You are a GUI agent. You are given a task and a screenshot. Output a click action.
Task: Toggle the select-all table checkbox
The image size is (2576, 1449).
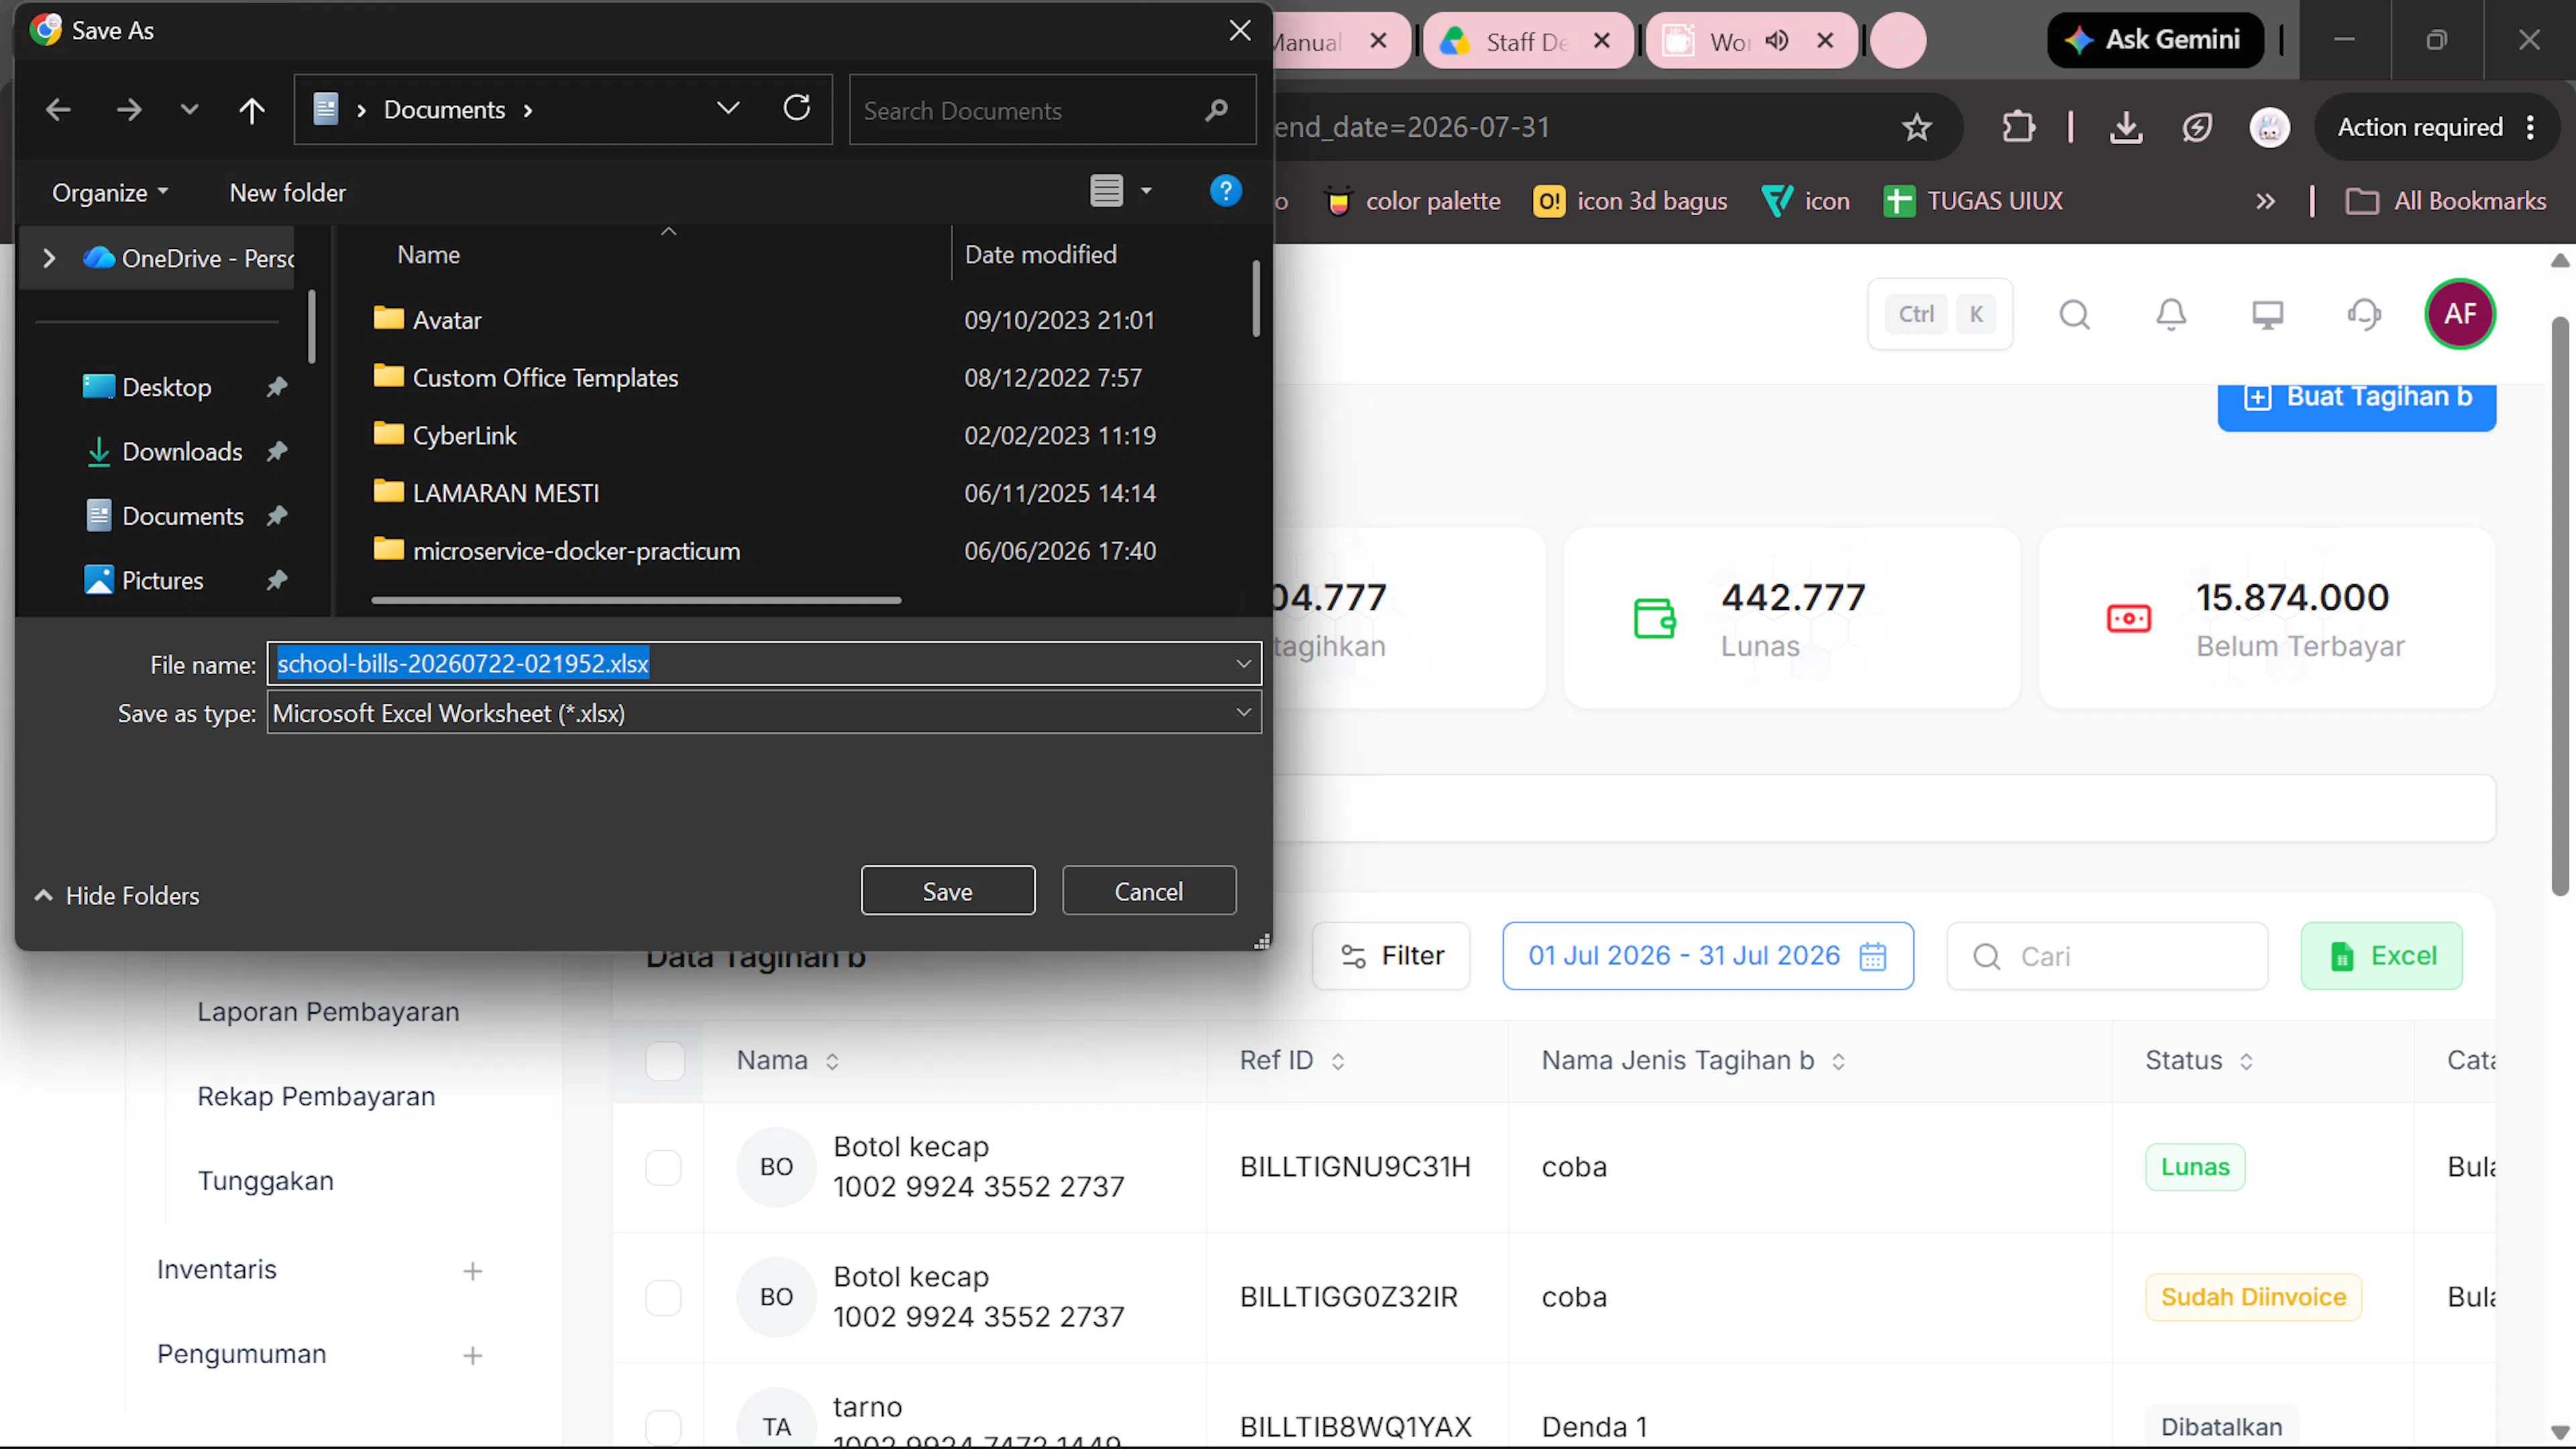665,1060
